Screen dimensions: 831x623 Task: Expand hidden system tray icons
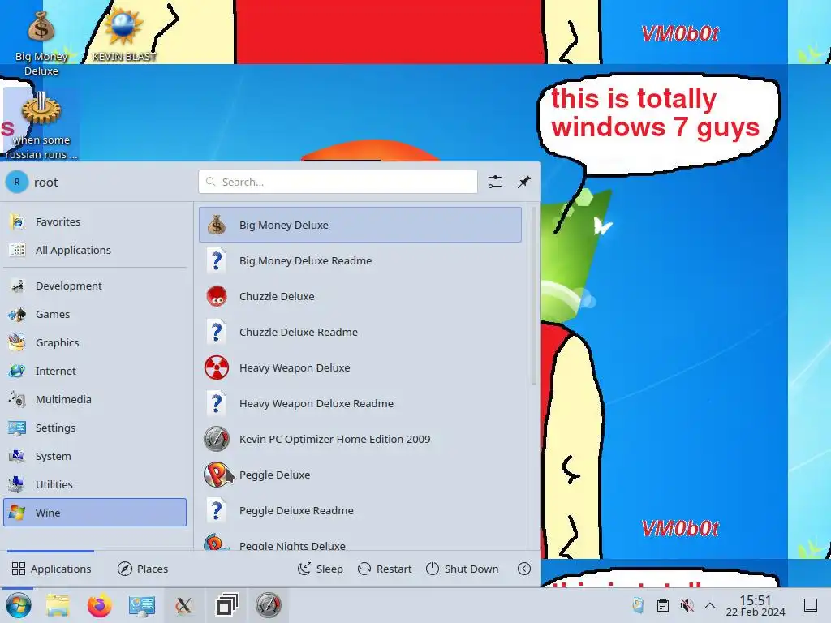pos(710,605)
